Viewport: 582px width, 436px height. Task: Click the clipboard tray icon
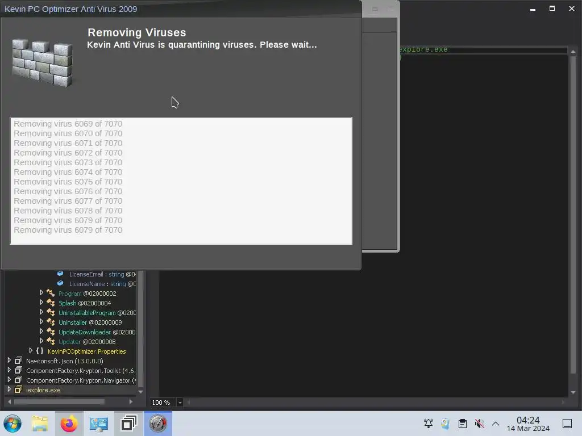(x=463, y=424)
